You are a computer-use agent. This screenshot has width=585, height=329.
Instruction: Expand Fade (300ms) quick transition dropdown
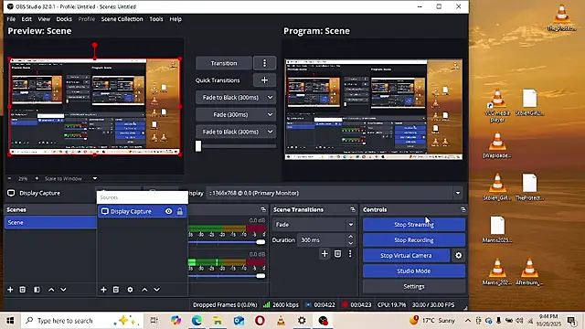point(271,114)
